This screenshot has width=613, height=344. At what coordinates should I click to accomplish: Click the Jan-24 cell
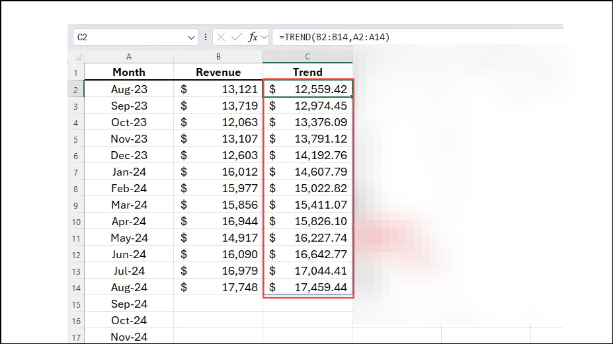coord(129,172)
